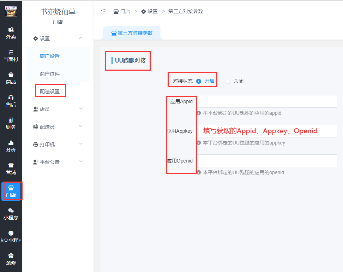Go to the 商品 products section
Viewport: 343px width, 272px height.
11,78
